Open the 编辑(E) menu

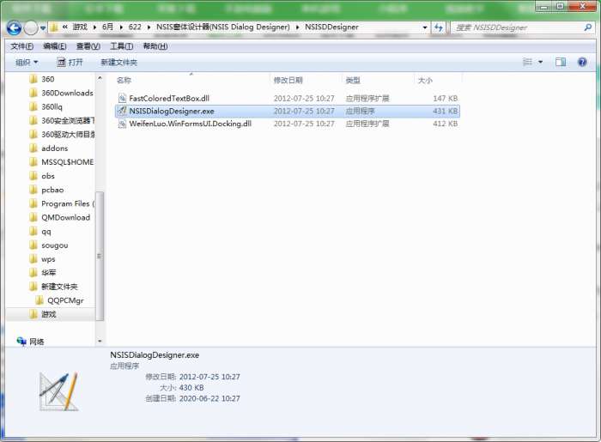pyautogui.click(x=55, y=46)
